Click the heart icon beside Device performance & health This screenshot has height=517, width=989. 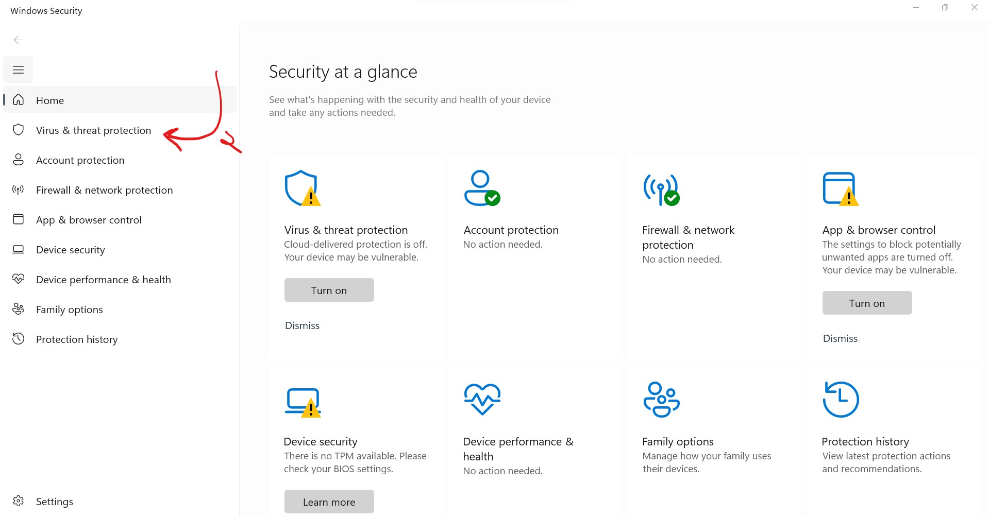18,279
